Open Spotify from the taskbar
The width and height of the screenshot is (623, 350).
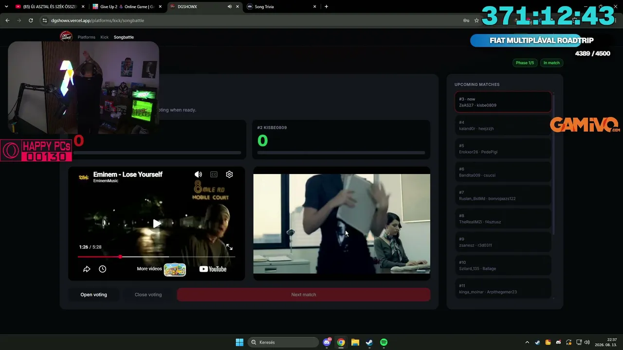click(384, 342)
